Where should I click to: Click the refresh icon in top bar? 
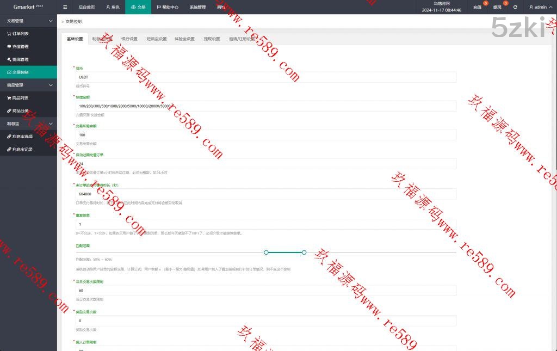tap(515, 7)
